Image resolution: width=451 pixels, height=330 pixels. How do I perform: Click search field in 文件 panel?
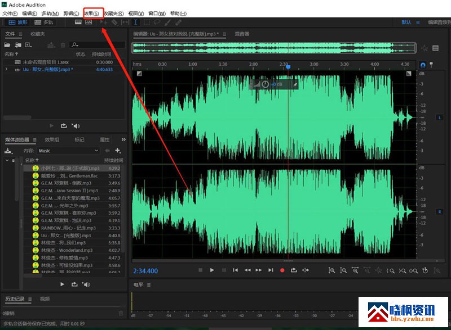coord(97,45)
